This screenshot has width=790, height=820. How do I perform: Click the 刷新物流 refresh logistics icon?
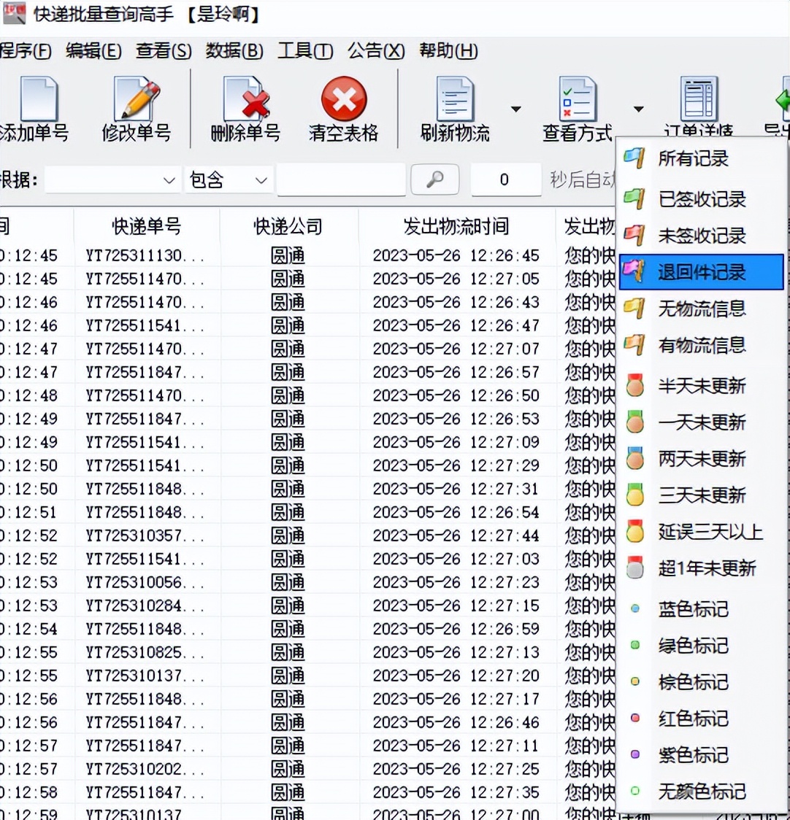454,109
